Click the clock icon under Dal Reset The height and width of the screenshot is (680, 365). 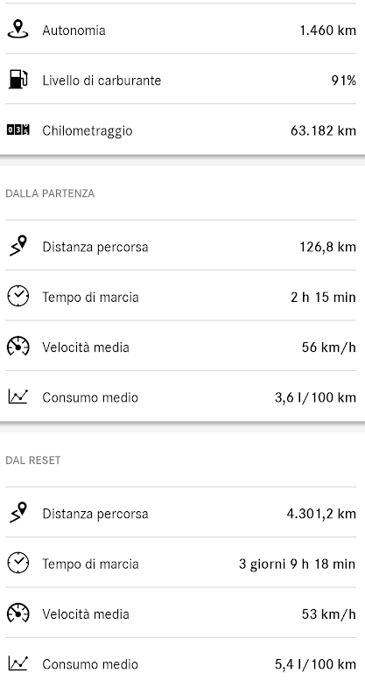[18, 563]
